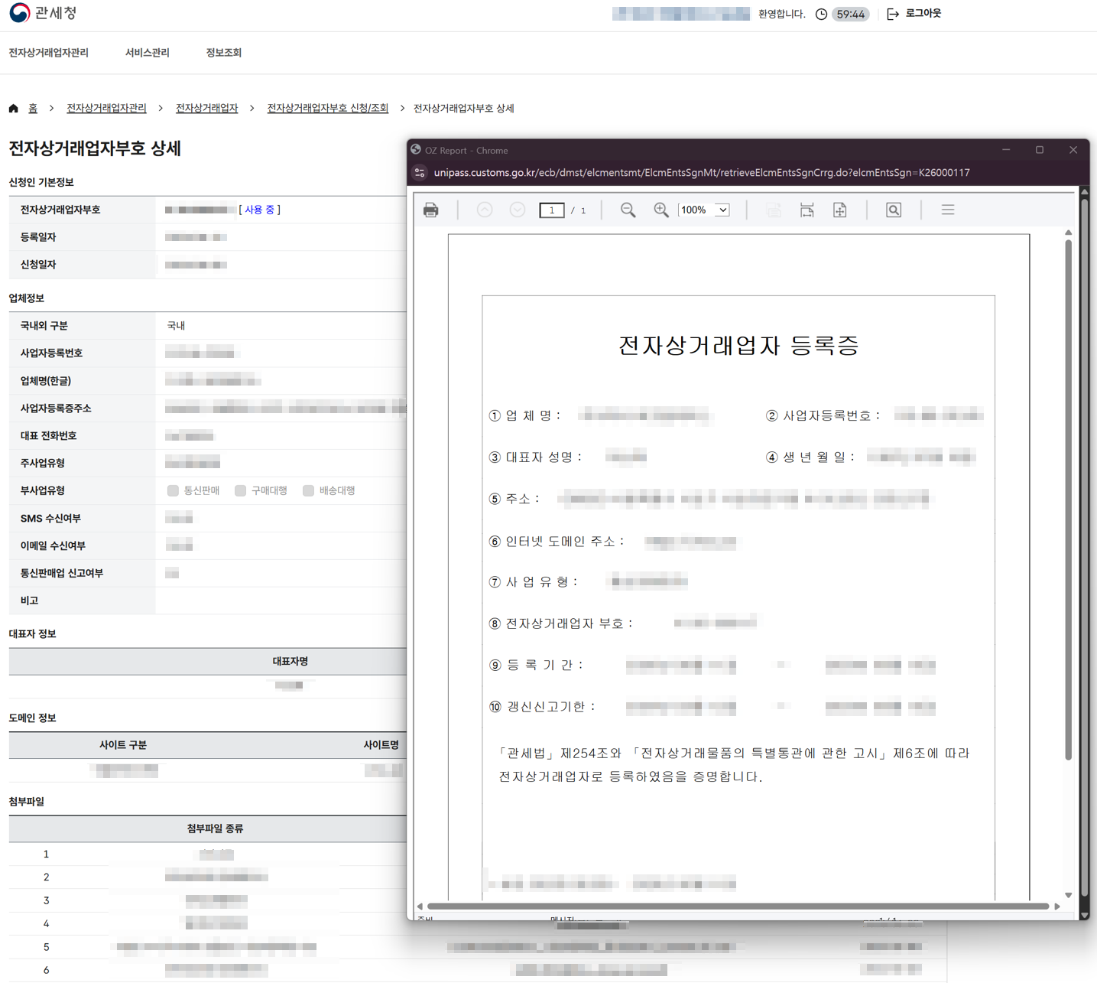Click the session timer clock icon
Screen dimensions: 1097x983
[821, 14]
